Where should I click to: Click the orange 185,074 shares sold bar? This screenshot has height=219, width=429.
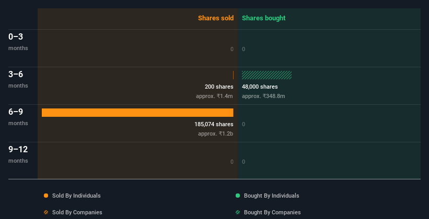coord(137,113)
